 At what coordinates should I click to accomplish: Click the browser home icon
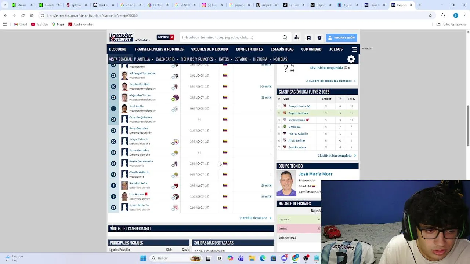click(x=32, y=15)
